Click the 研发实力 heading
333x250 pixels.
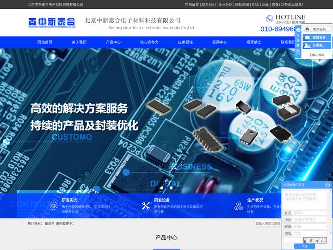[x=70, y=200]
